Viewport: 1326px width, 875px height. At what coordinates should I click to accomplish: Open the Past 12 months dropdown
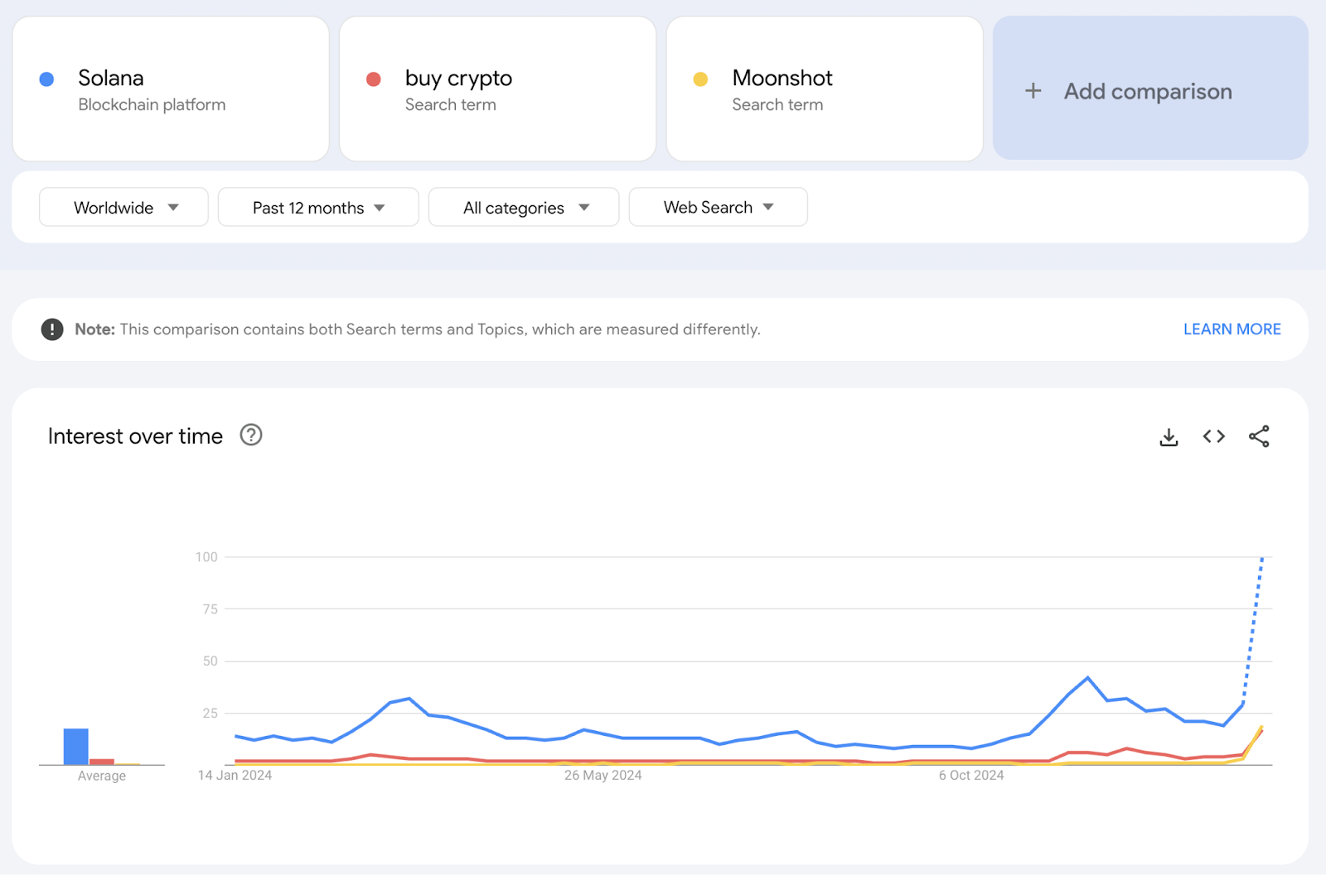pos(318,207)
